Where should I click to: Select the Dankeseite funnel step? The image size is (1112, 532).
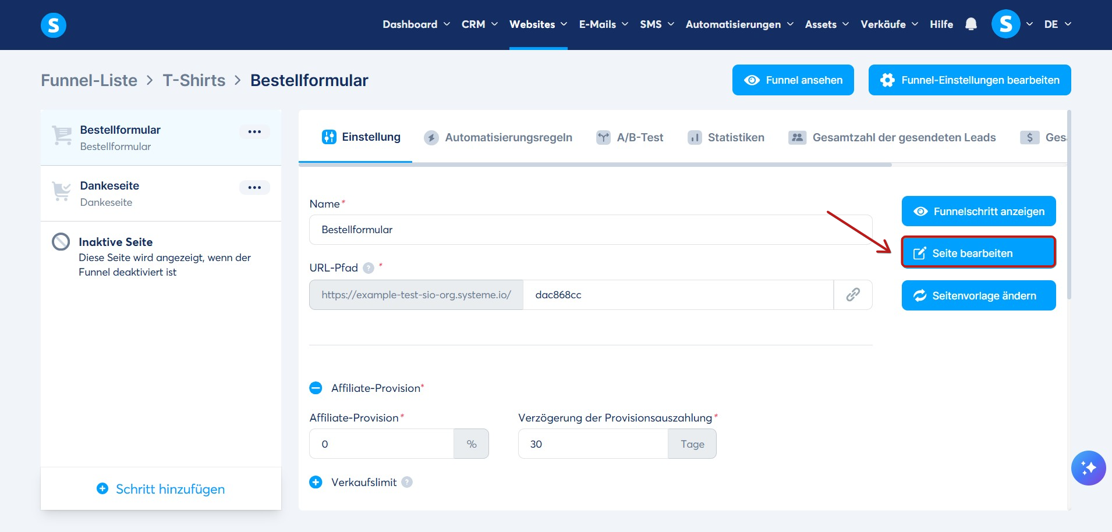tap(161, 194)
